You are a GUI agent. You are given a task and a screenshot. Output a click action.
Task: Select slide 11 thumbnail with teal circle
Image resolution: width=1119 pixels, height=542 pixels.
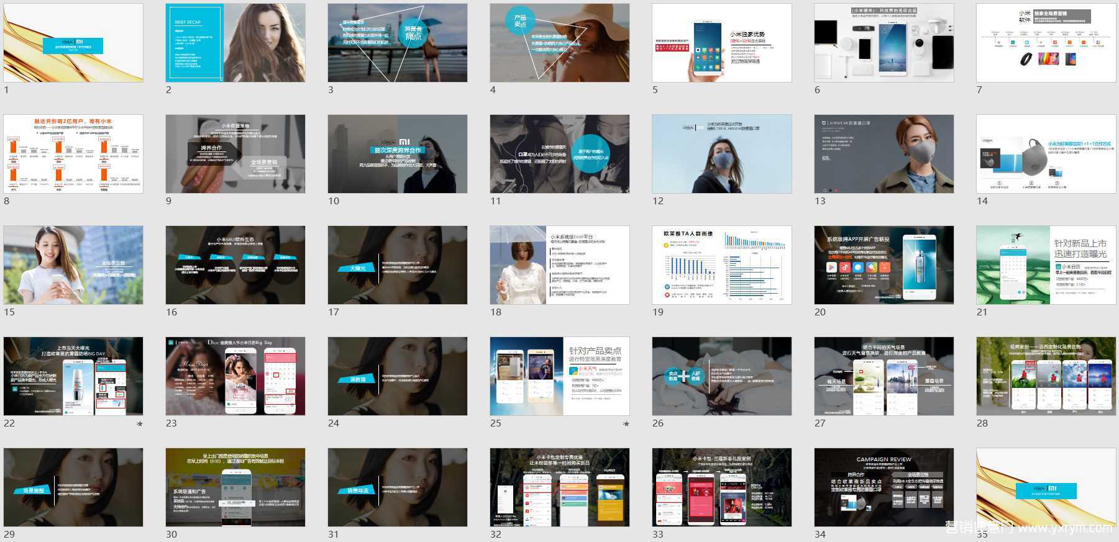tap(560, 154)
